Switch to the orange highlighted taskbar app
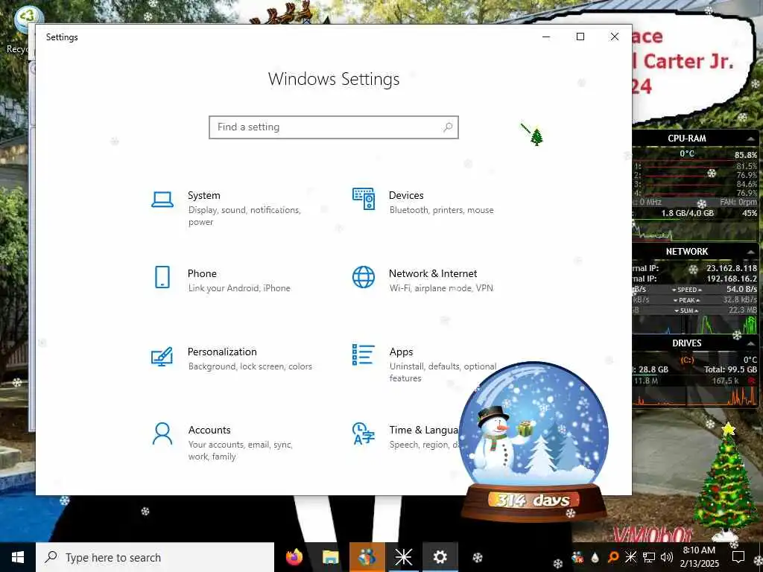This screenshot has width=763, height=572. pos(367,557)
